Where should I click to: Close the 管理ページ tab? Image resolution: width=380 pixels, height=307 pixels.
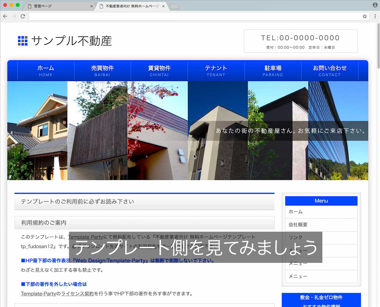(91, 6)
